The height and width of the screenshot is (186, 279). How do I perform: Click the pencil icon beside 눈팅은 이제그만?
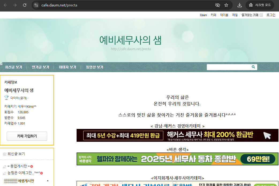pyautogui.click(x=5, y=173)
